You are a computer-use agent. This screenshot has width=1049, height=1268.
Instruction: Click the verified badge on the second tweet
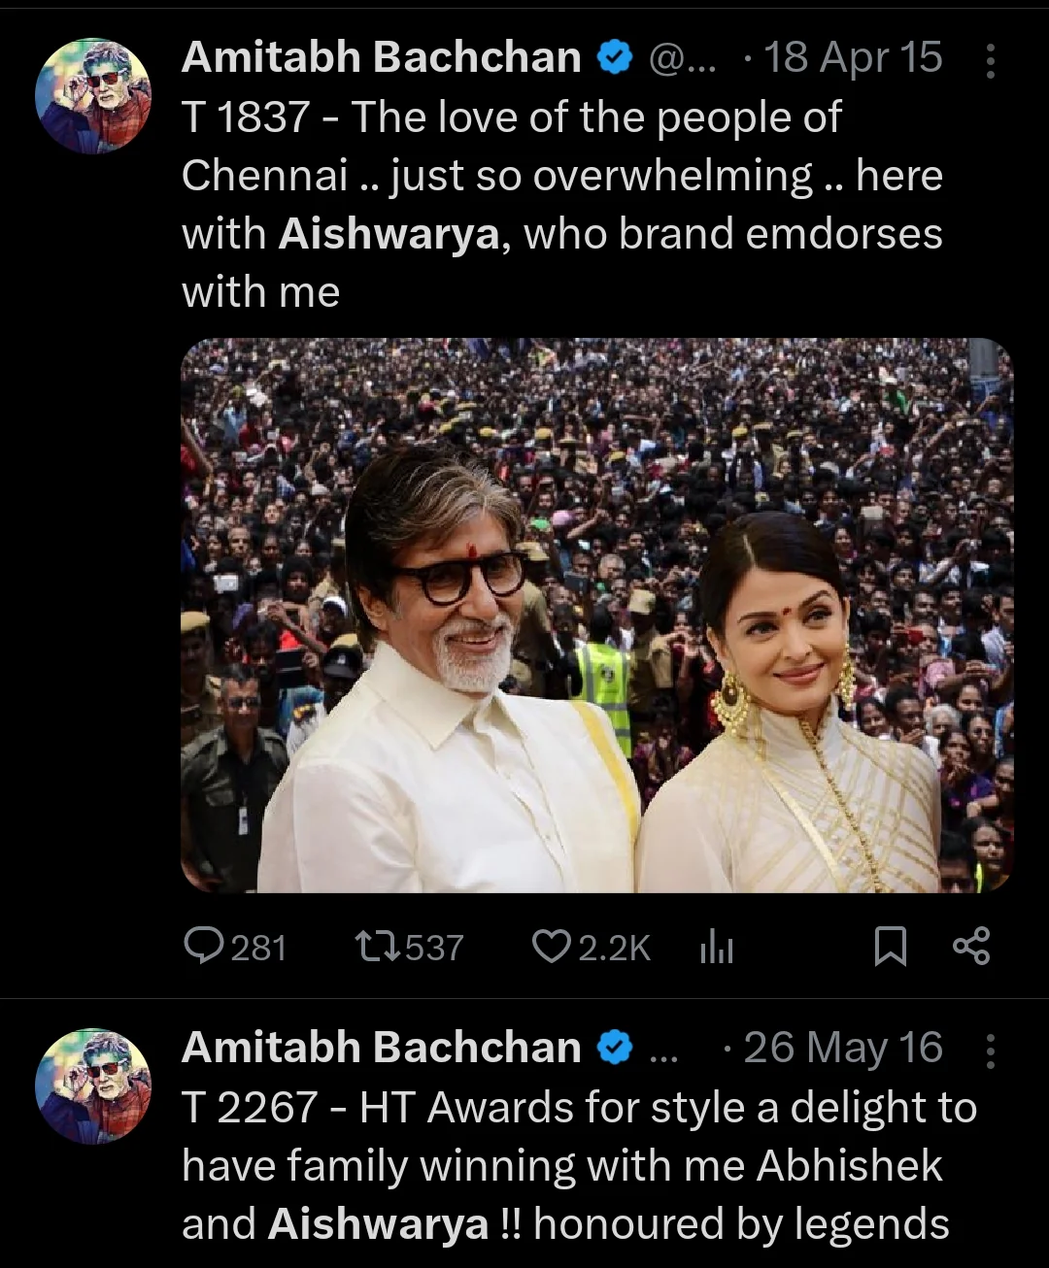pos(614,1048)
